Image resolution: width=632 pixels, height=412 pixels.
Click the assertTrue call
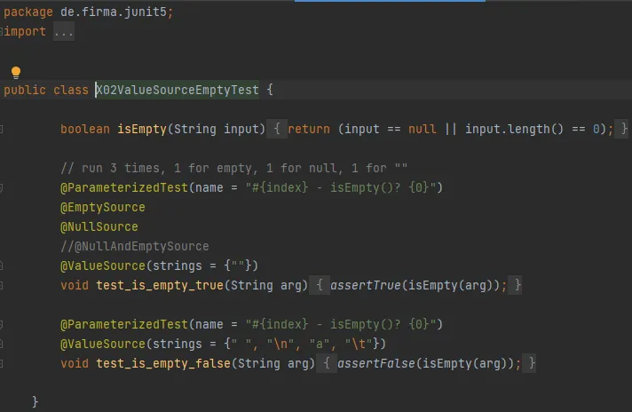pos(366,285)
